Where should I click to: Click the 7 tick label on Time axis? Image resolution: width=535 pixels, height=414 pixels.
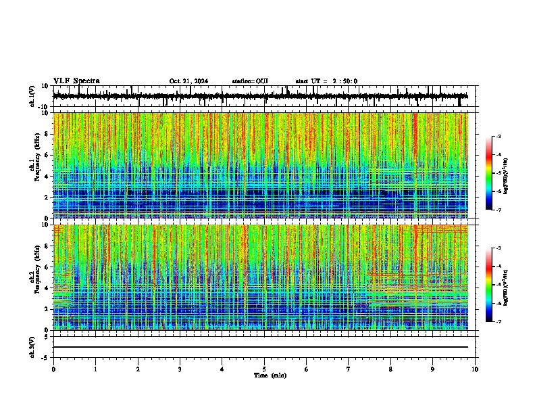point(349,369)
